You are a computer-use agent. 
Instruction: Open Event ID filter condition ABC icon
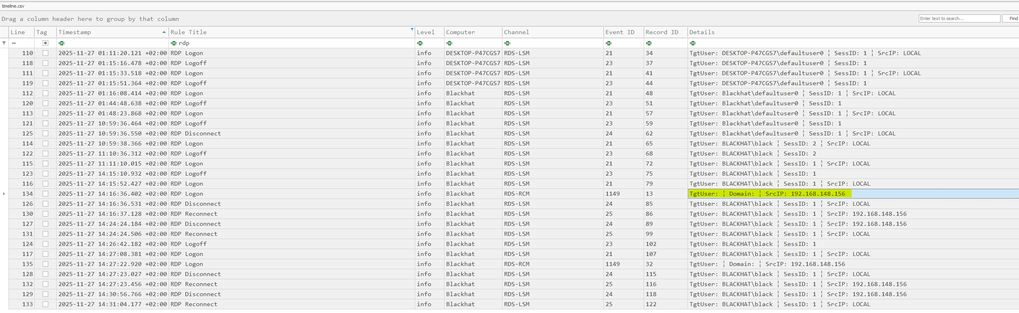tap(609, 43)
